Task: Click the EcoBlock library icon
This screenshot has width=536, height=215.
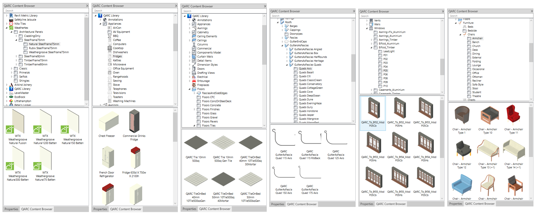Action: click(11, 97)
